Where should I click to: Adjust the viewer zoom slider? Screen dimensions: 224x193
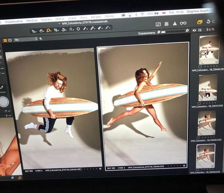(173, 32)
